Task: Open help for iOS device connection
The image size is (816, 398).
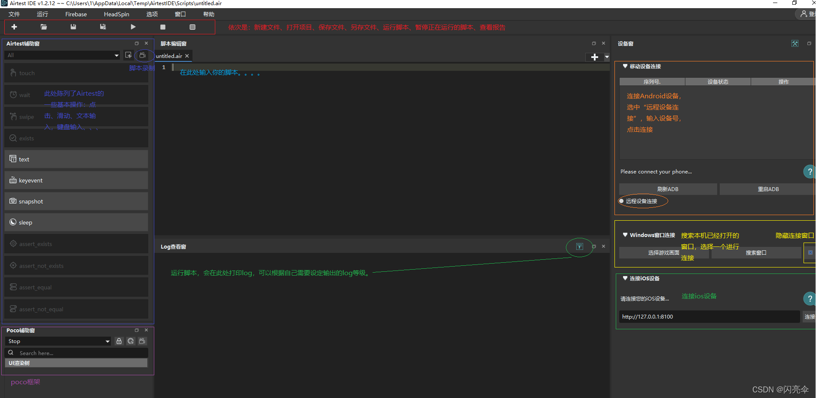Action: [x=810, y=299]
